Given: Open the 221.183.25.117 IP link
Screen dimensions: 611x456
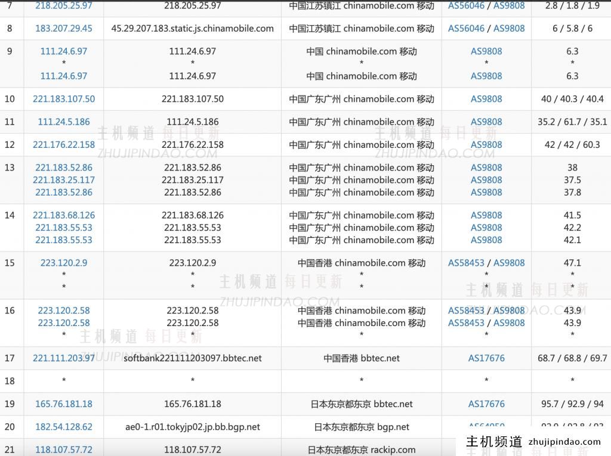Looking at the screenshot, I should (x=64, y=180).
